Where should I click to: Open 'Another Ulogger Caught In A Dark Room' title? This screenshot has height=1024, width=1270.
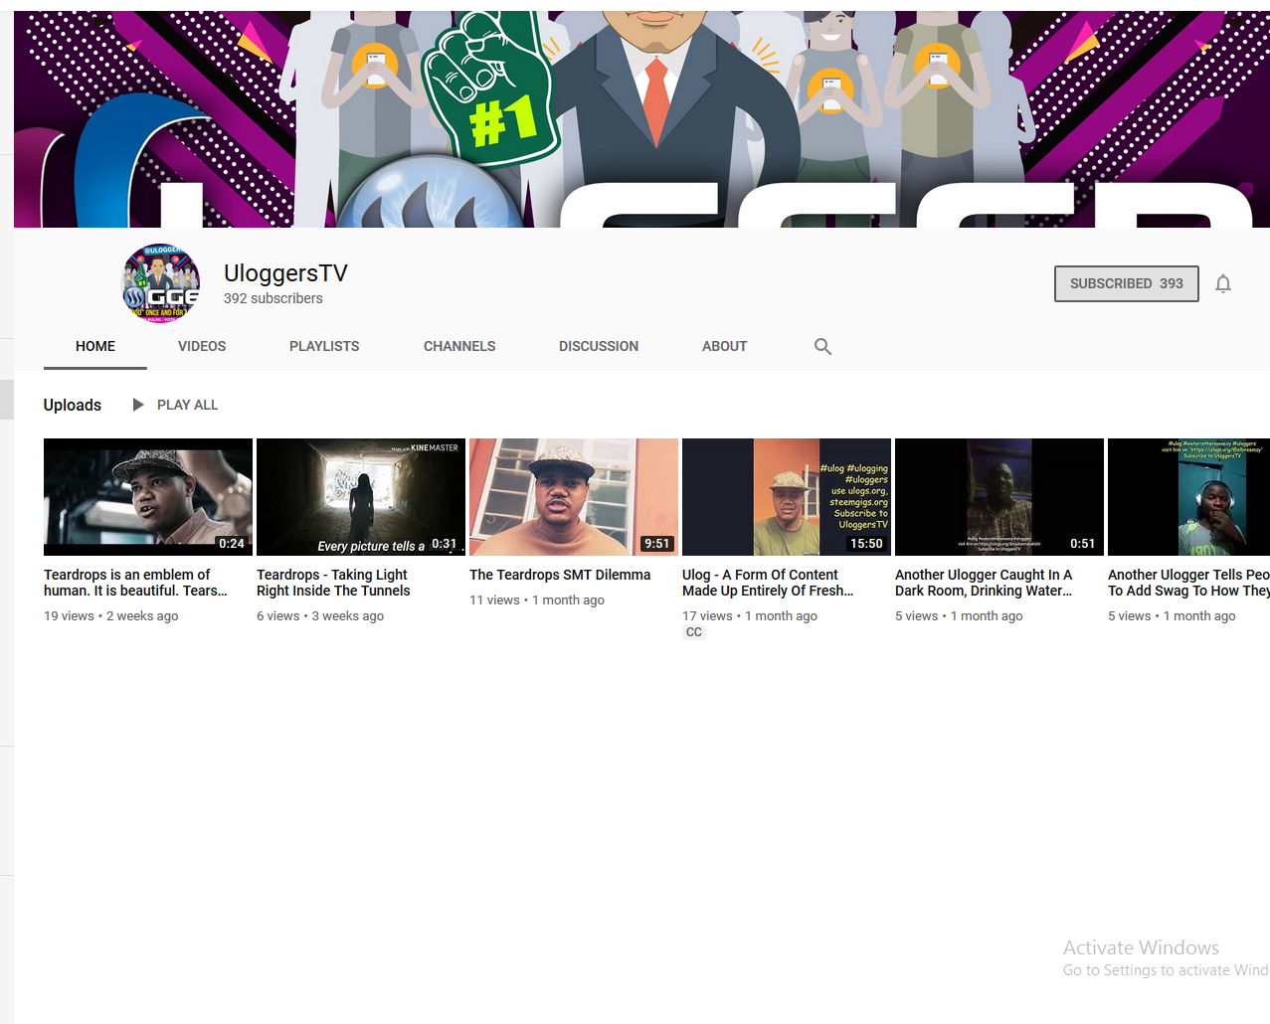tap(984, 583)
